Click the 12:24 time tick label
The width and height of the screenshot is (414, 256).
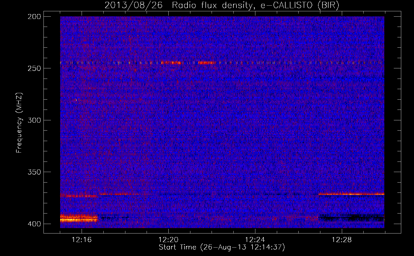(255, 240)
